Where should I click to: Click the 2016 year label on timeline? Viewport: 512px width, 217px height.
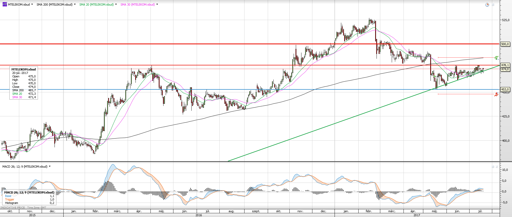[x=199, y=215]
